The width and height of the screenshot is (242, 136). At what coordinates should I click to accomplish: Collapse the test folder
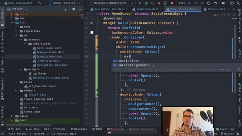(12, 120)
